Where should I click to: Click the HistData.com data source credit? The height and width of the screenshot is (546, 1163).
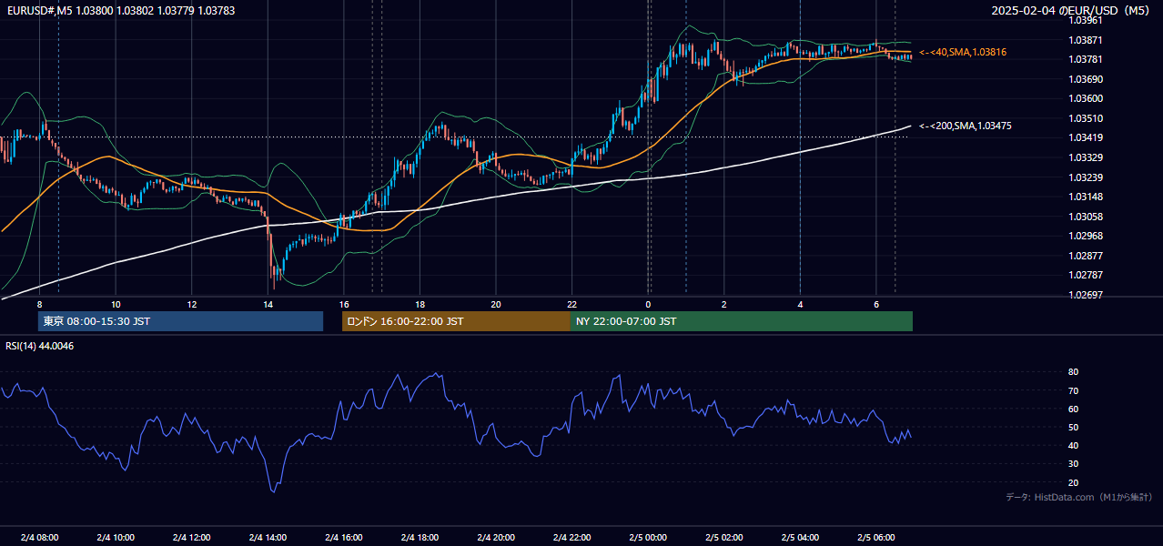pyautogui.click(x=1079, y=497)
